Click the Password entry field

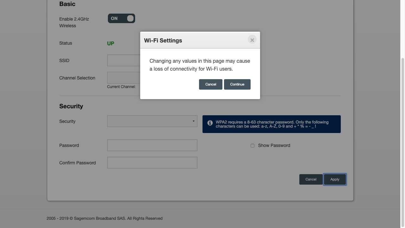(x=152, y=145)
